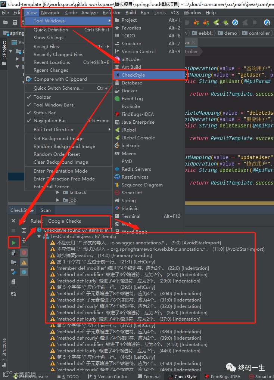The image size is (274, 380).
Task: Select the SummaryJavadoc warning row
Action: coord(101,256)
